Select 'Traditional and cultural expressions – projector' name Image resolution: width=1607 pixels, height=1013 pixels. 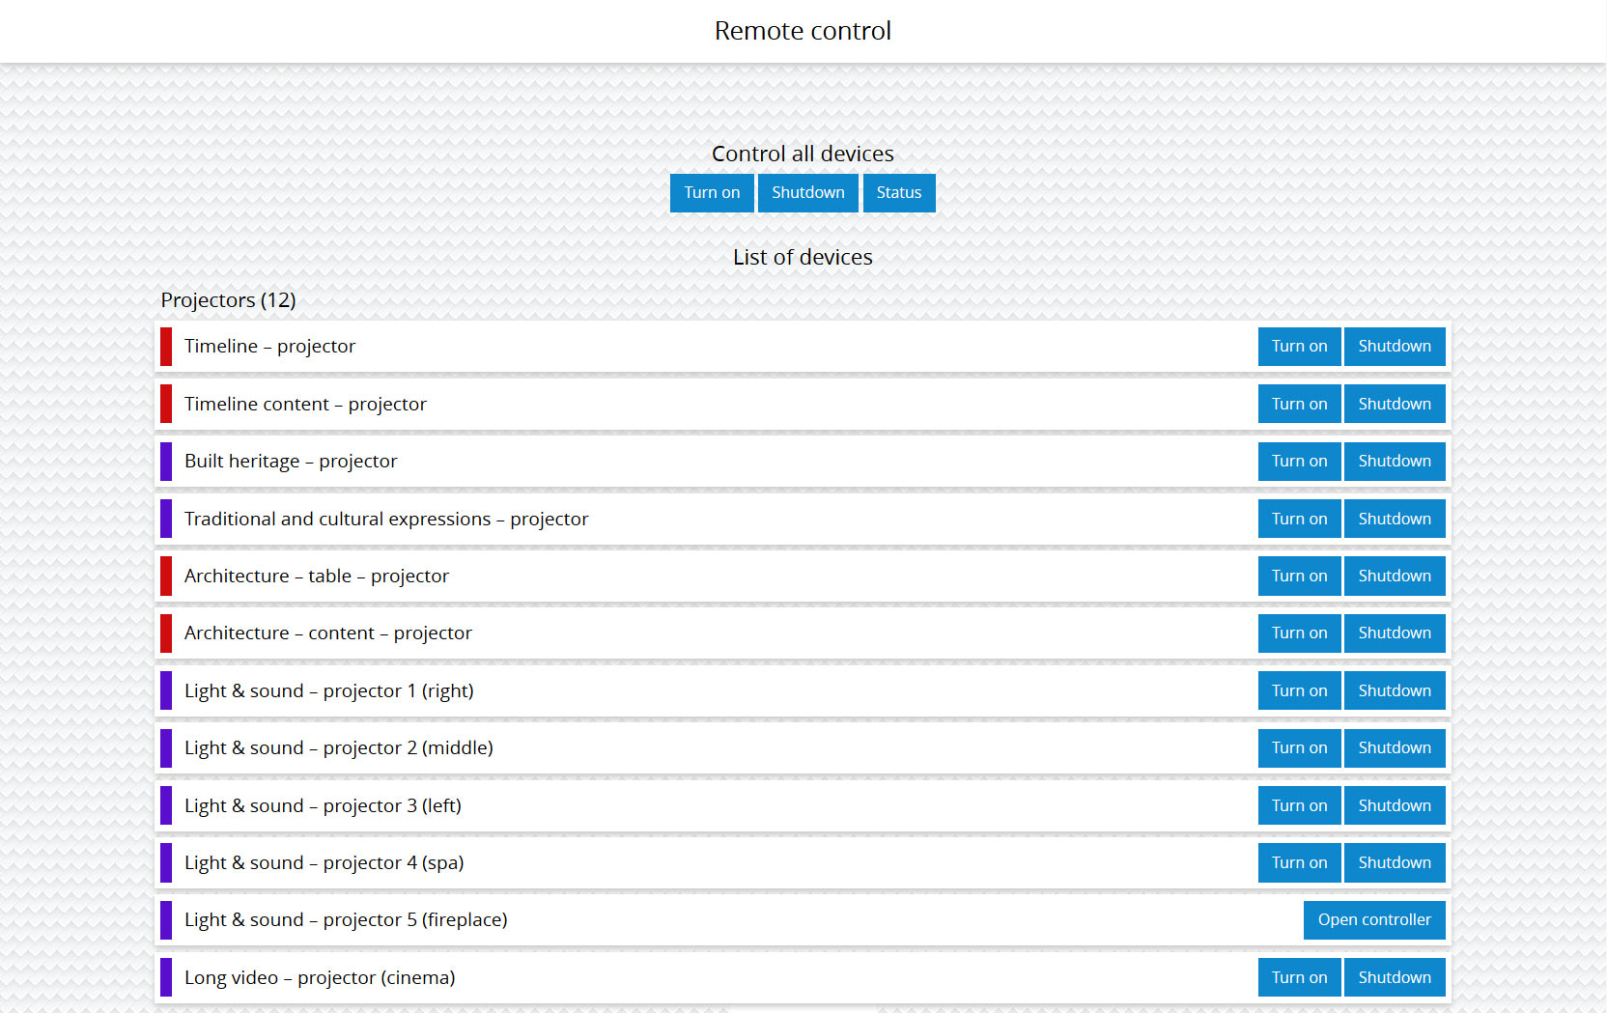tap(386, 519)
